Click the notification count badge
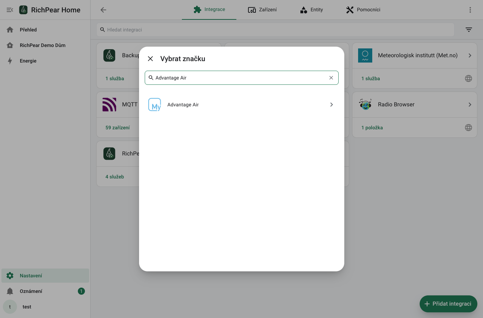This screenshot has height=318, width=483. click(x=81, y=291)
